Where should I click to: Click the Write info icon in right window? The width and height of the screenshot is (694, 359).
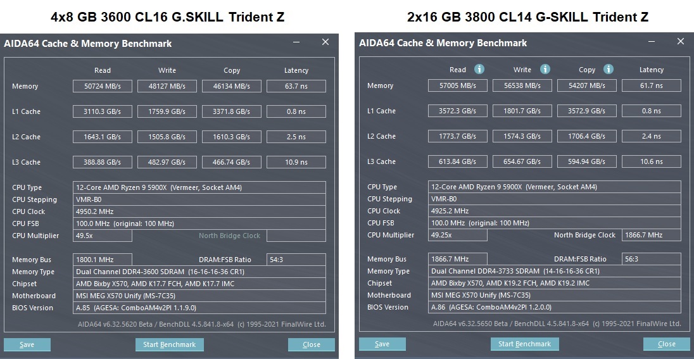pos(545,69)
